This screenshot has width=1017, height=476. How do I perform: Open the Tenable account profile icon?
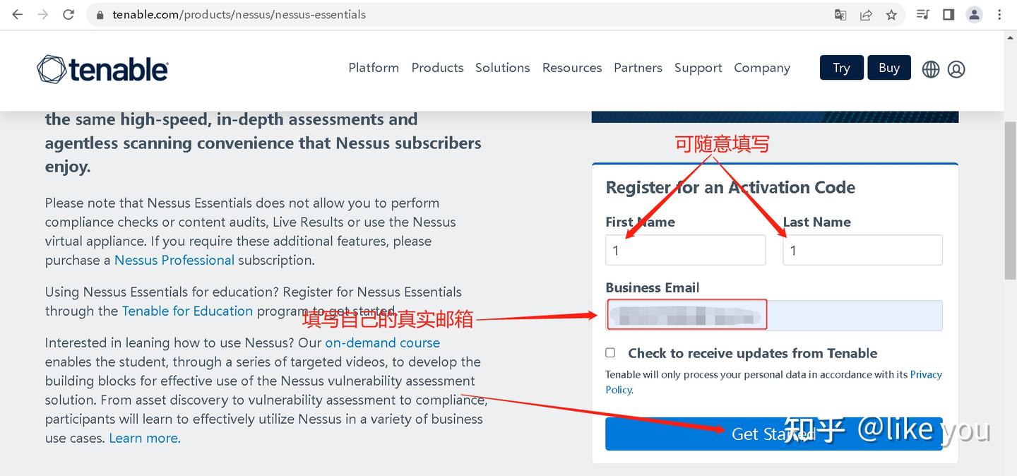point(956,69)
